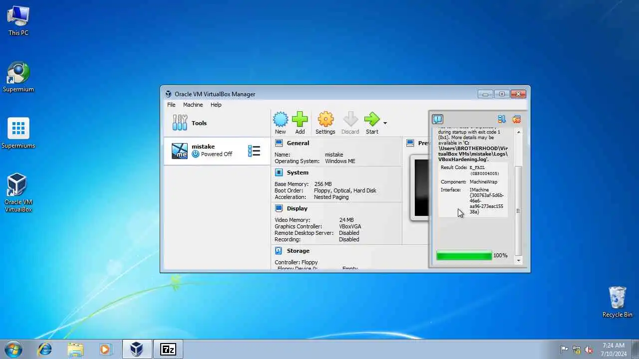Click the Action Center flag tray icon

coord(564,350)
